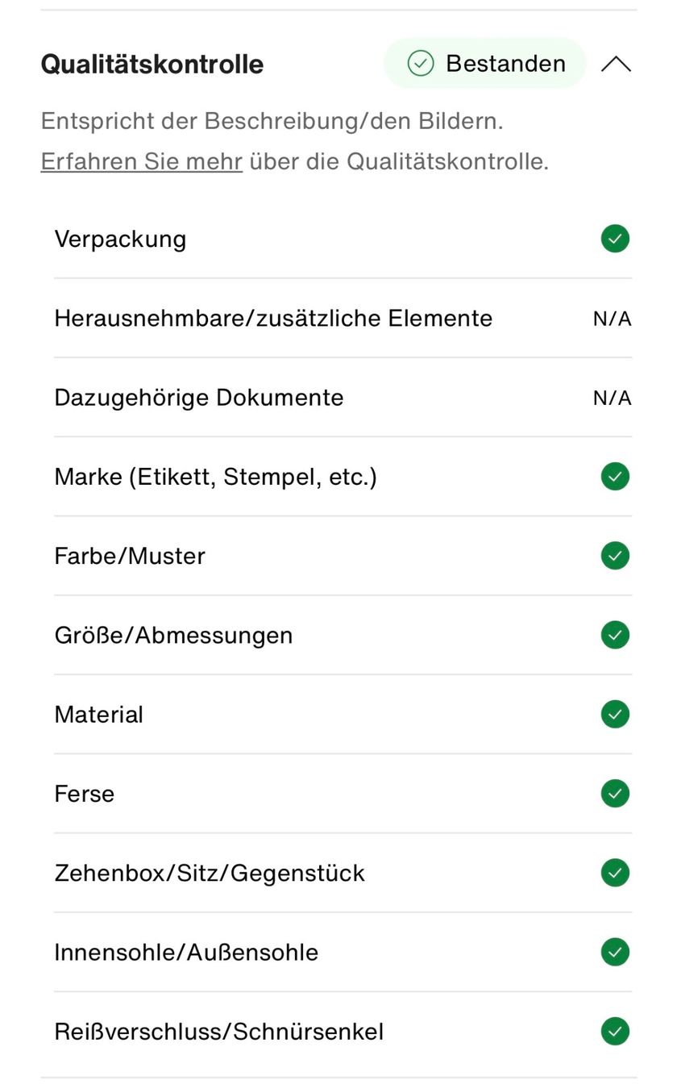Click the check icon next to Größe/Abmessungen
The height and width of the screenshot is (1089, 677).
pos(615,635)
